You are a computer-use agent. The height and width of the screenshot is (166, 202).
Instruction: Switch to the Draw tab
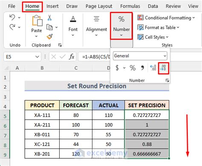(x=72, y=6)
